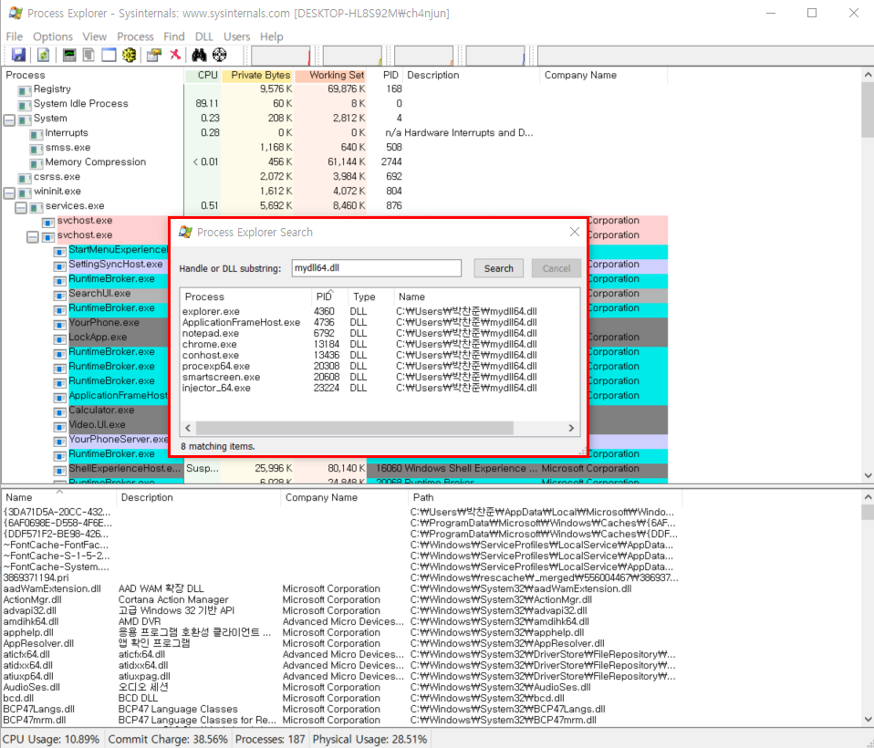Click the smss.exe process icon
The width and height of the screenshot is (874, 748).
36,149
